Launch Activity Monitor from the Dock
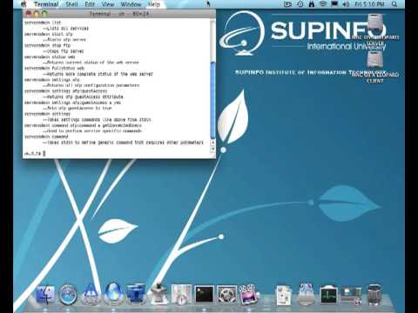418x313 pixels. click(328, 295)
